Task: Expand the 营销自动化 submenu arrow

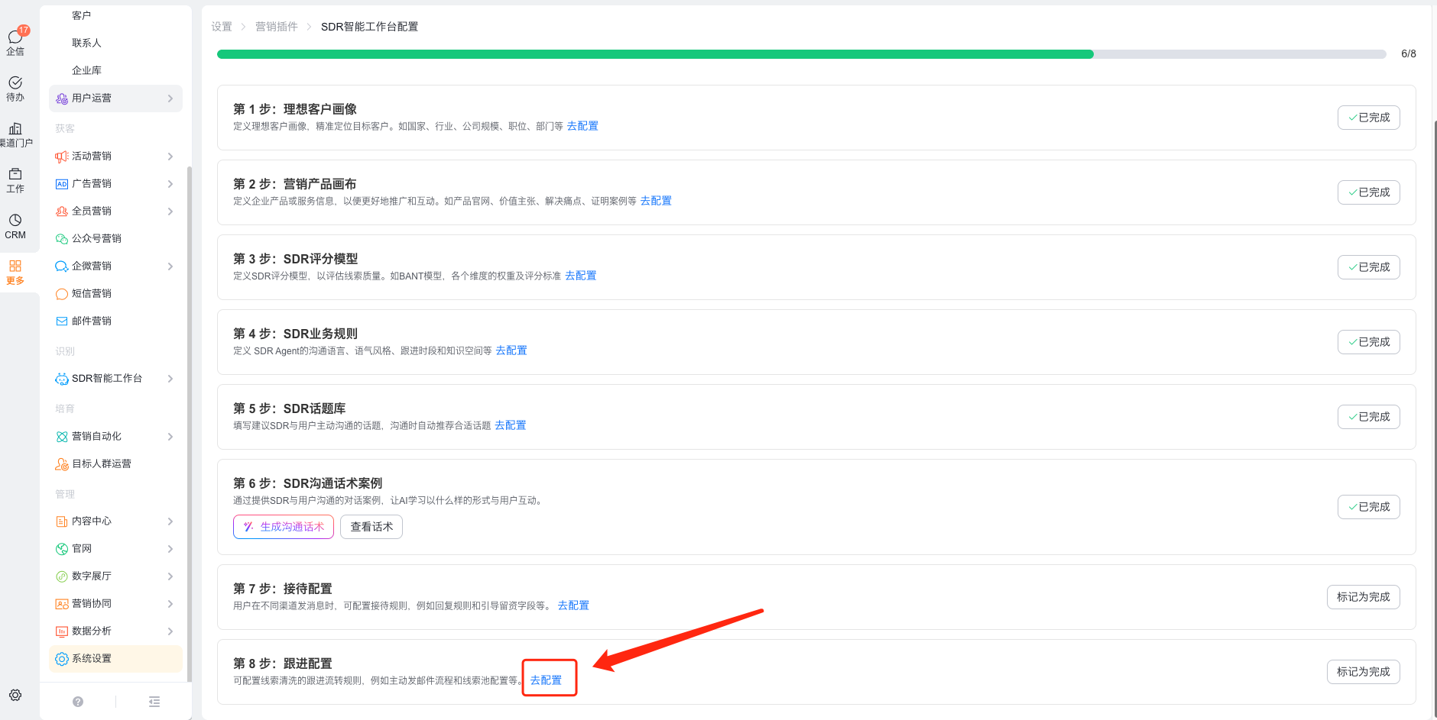Action: point(170,437)
